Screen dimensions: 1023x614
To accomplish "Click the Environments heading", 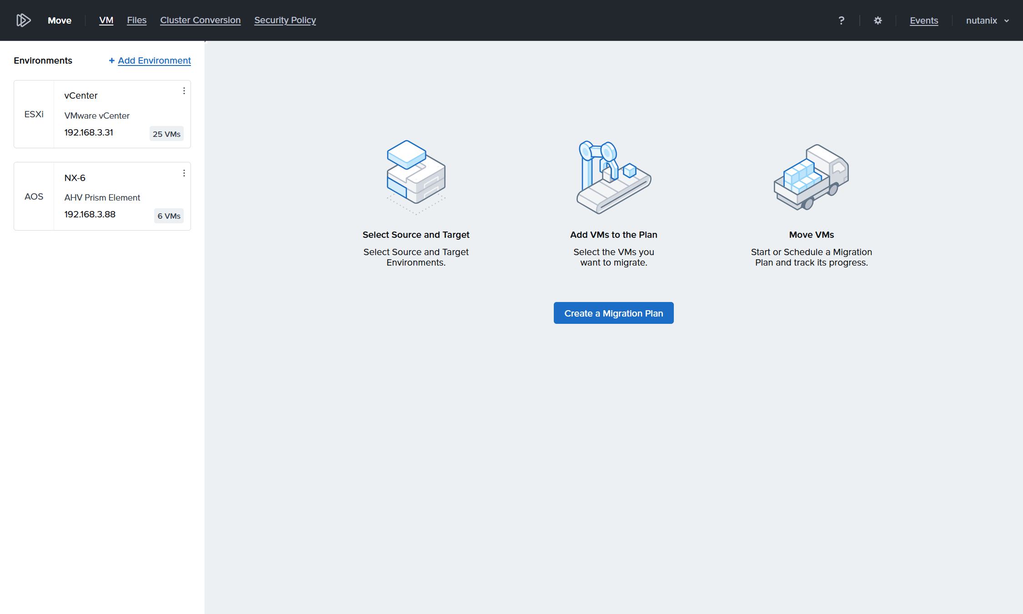I will 43,60.
